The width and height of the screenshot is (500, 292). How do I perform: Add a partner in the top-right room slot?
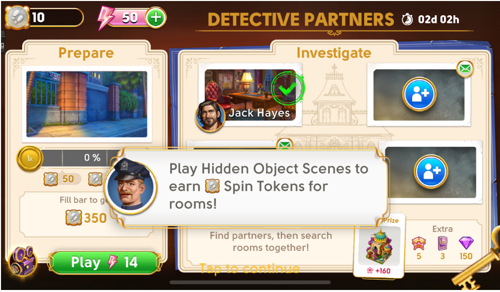tap(419, 94)
